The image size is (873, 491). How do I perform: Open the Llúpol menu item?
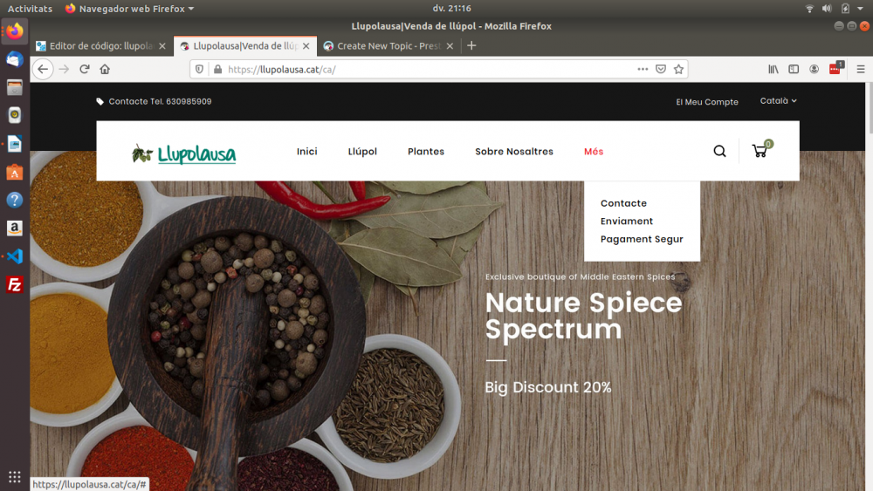(362, 151)
